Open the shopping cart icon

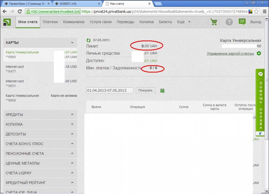point(214,22)
